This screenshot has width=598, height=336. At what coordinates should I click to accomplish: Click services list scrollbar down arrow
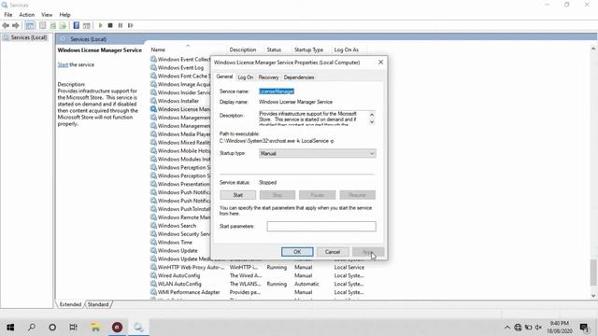tap(593, 296)
